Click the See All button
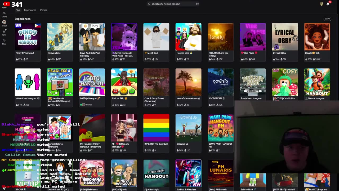Screen dimensions: 339x191 pyautogui.click(x=327, y=19)
